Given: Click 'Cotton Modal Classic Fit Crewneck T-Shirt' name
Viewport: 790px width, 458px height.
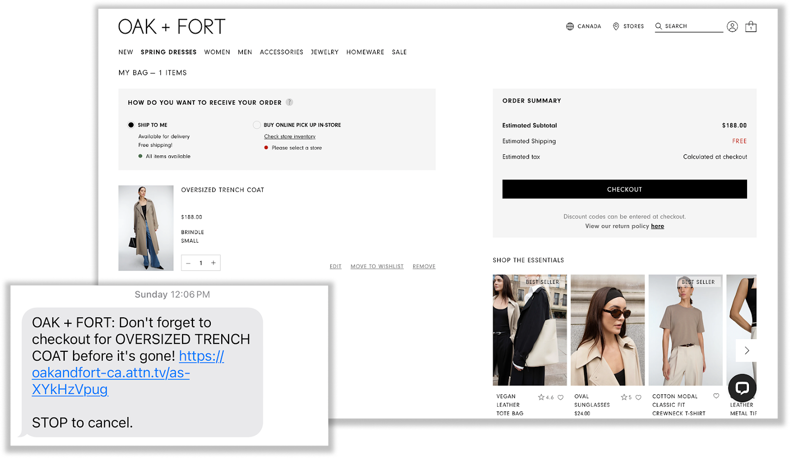Looking at the screenshot, I should (679, 405).
